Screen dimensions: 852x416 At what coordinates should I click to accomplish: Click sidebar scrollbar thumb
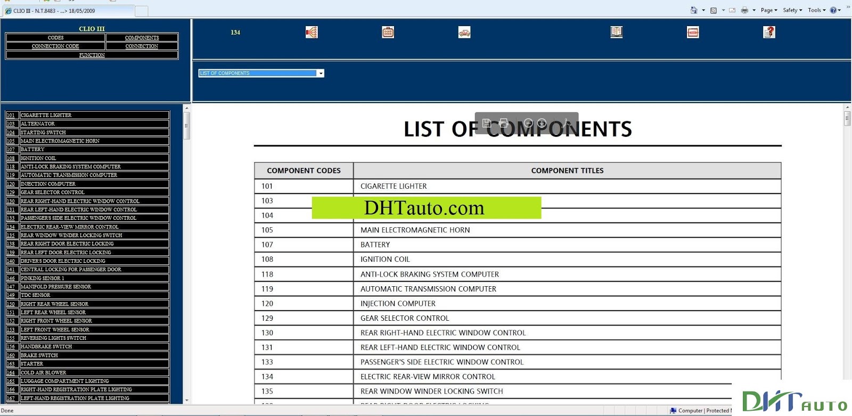186,126
